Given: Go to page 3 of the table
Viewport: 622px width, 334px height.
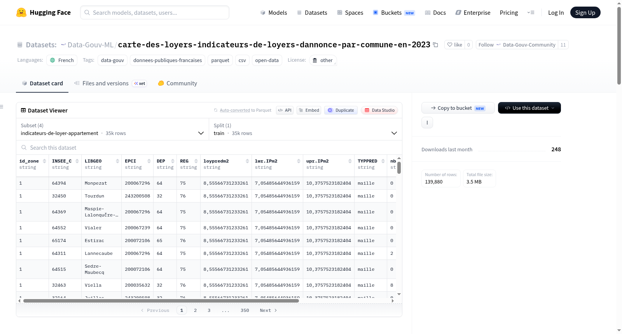Looking at the screenshot, I should (x=209, y=310).
